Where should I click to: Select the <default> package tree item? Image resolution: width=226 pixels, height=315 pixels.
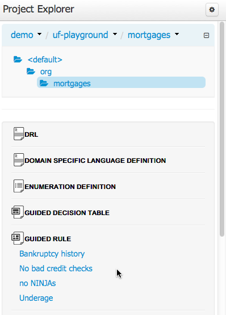45,60
